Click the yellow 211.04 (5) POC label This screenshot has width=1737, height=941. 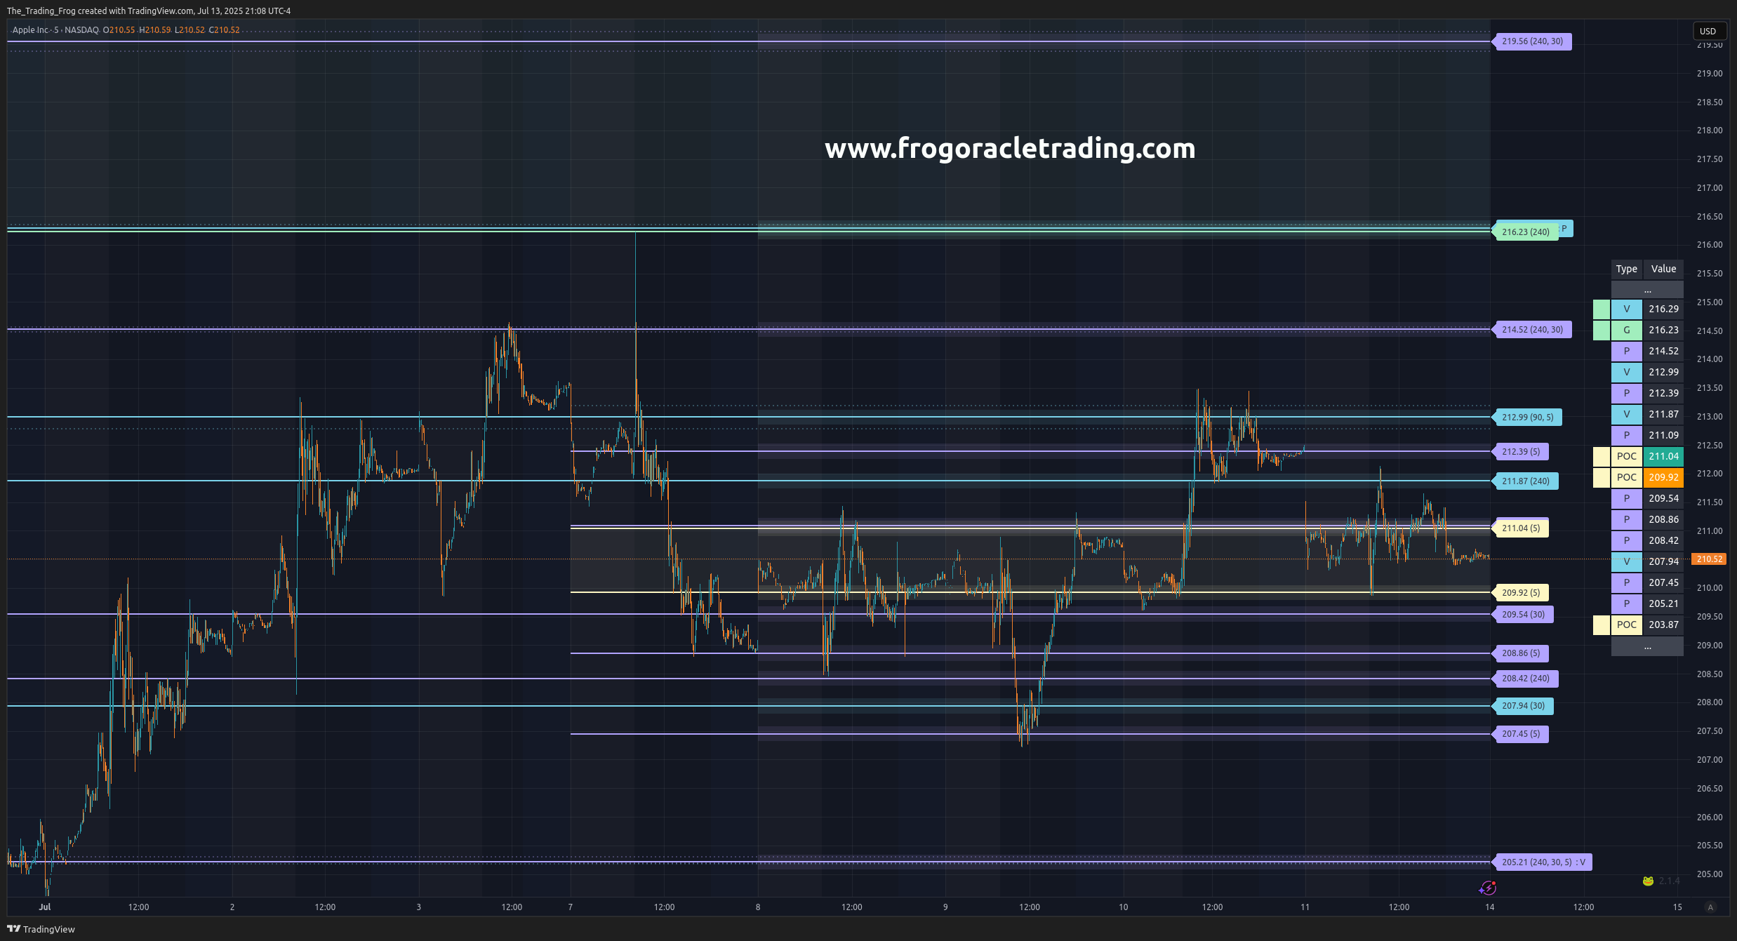point(1521,528)
